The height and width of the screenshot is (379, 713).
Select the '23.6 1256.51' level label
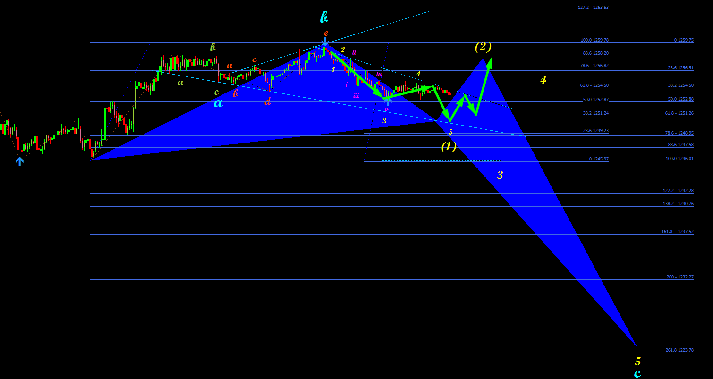(681, 68)
